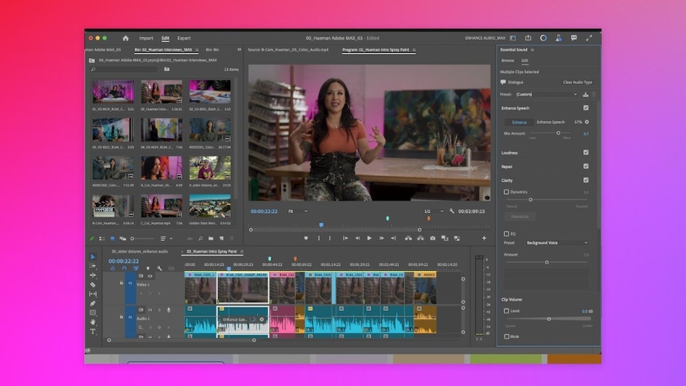
Task: Open Program monitor button editor plus
Action: 484,238
